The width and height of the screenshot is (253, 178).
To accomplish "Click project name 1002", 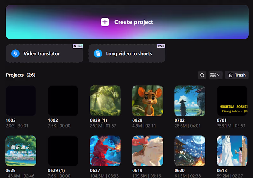I will (53, 120).
